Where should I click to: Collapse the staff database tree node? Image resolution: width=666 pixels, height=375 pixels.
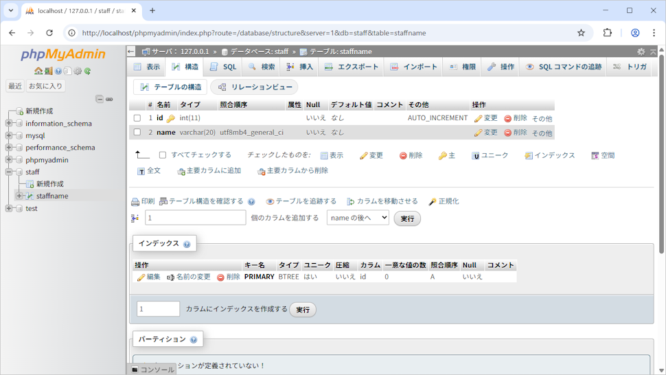tap(9, 172)
